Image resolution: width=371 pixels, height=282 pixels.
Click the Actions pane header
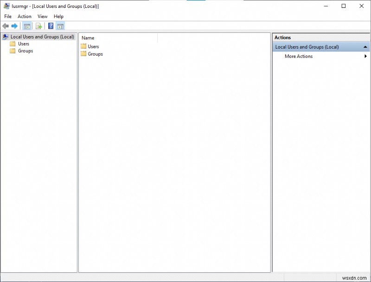(x=321, y=38)
